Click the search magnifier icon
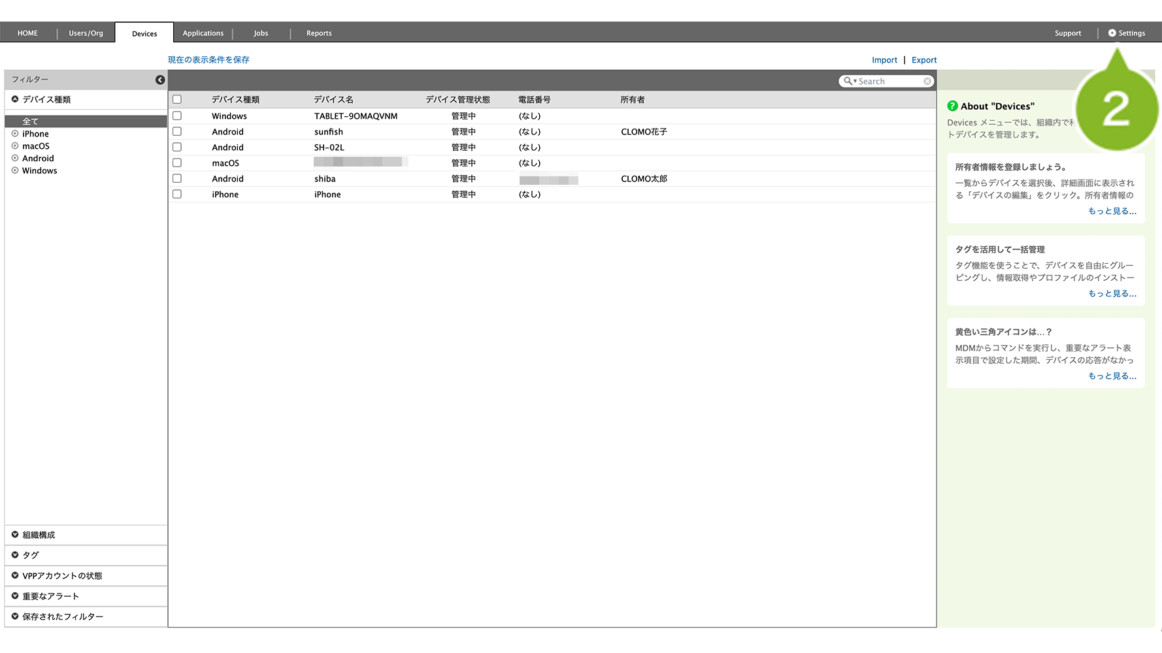The width and height of the screenshot is (1162, 653). [x=848, y=81]
